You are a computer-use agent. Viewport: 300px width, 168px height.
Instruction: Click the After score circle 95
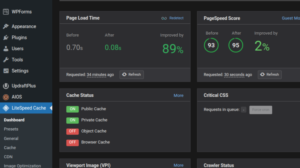point(236,45)
